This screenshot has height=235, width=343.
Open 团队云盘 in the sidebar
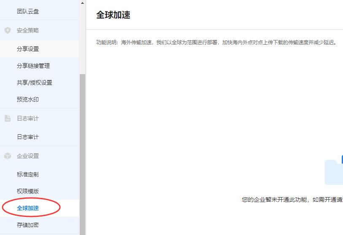click(28, 11)
